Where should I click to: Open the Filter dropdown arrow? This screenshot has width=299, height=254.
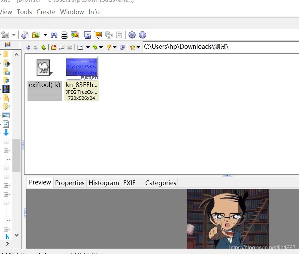[x=115, y=47]
